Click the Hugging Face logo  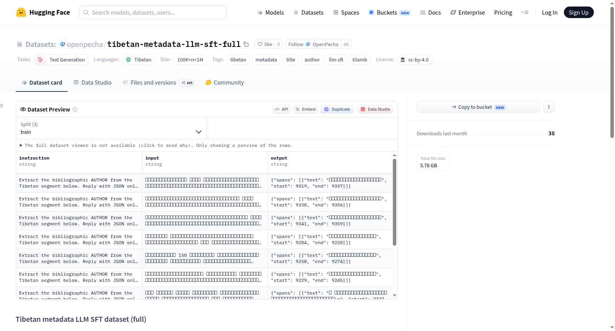[43, 12]
